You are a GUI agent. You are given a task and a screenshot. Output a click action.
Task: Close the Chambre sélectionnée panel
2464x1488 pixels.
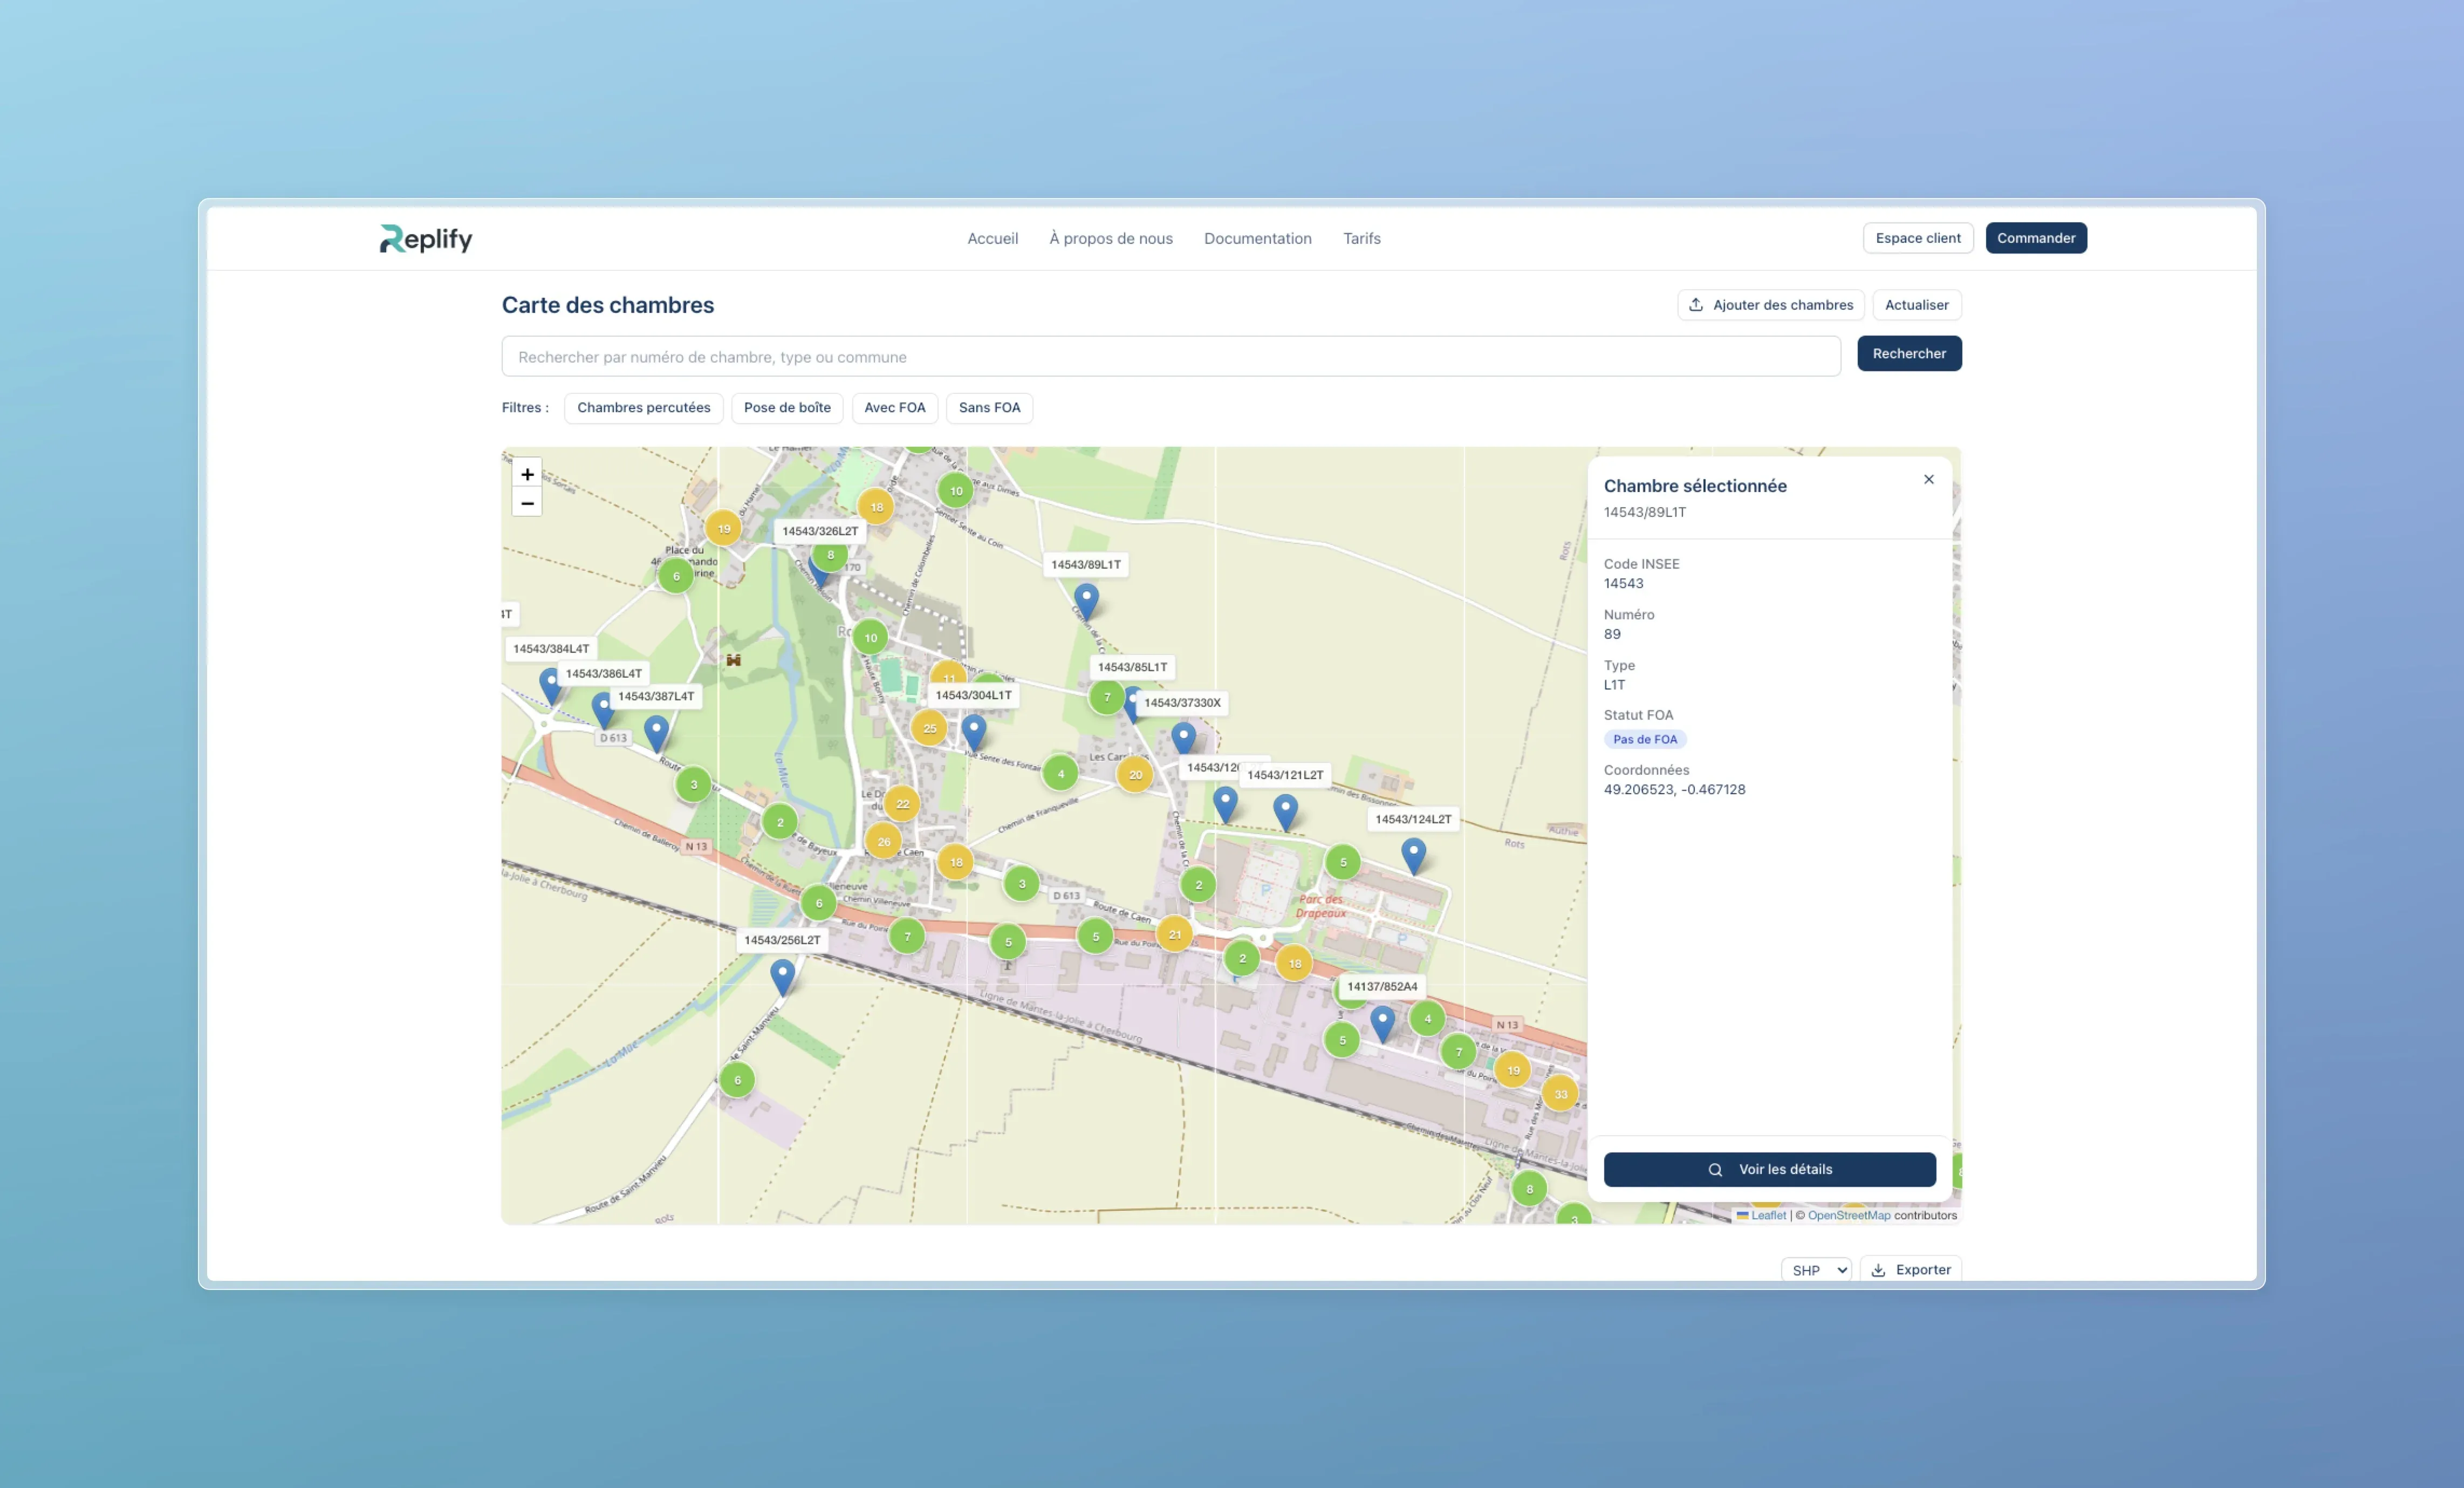(x=1928, y=480)
